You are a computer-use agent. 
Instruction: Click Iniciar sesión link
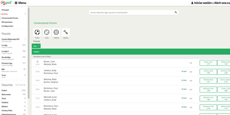(x=203, y=3)
